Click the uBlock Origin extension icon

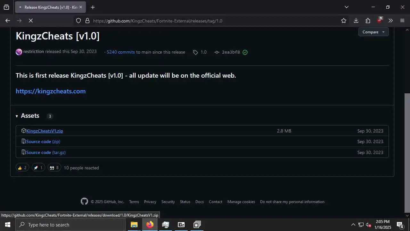(380, 20)
